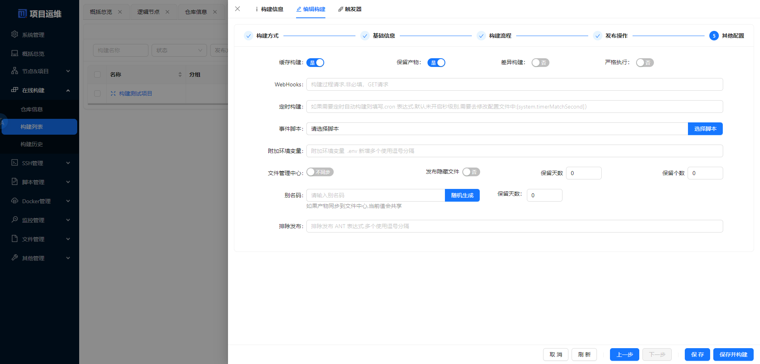The image size is (760, 364).
Task: Click the 随机生成 button
Action: (x=462, y=195)
